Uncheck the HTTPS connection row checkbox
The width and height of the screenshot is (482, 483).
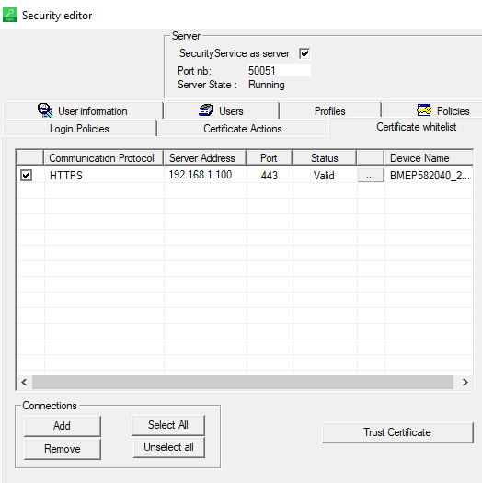tap(26, 176)
